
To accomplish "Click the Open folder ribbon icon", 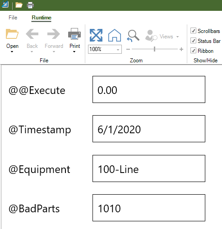I will pos(12,34).
